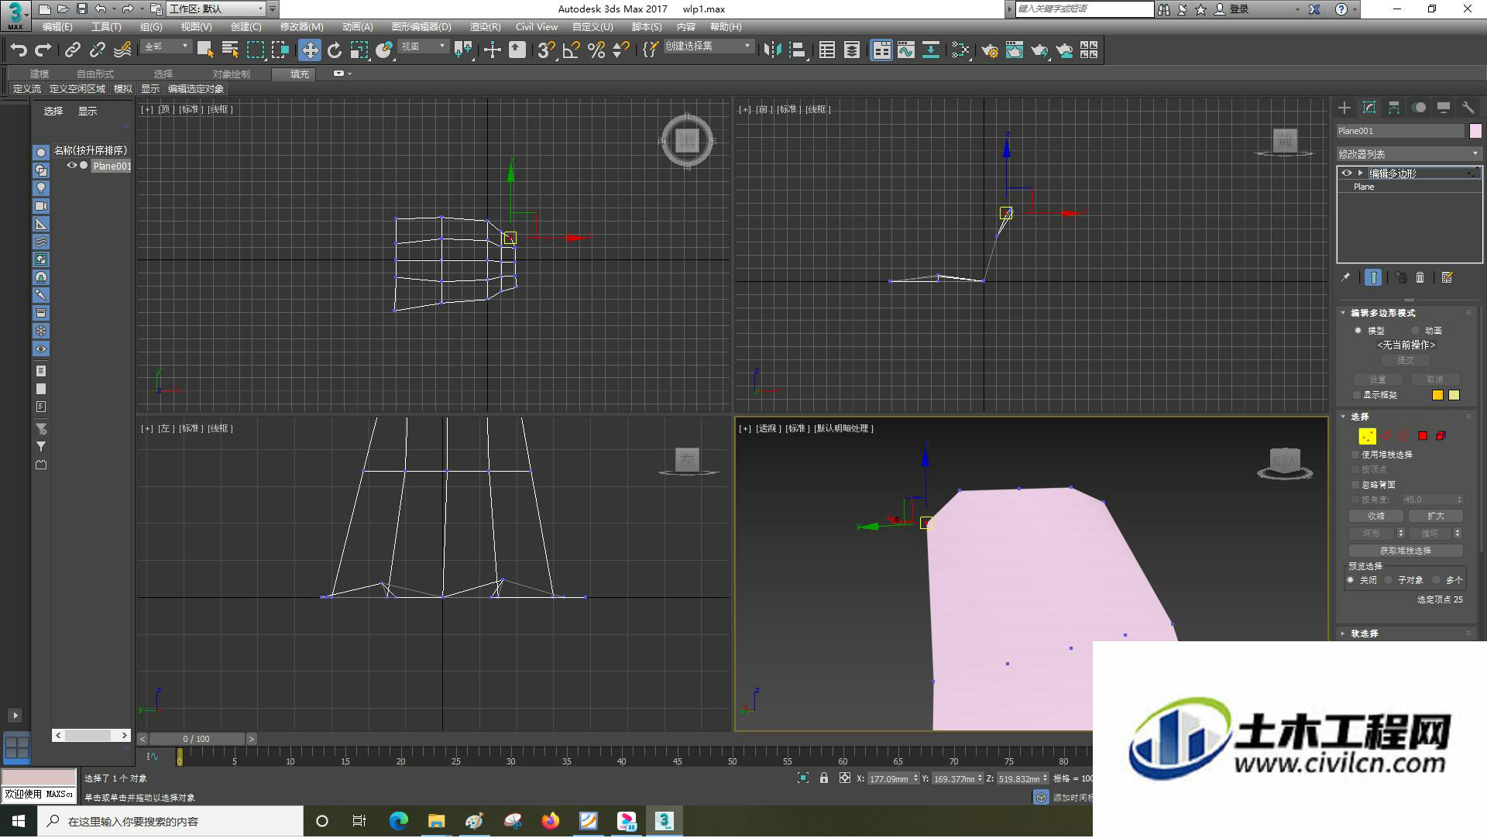The width and height of the screenshot is (1487, 838).
Task: Open the Utilities panel wrench icon
Action: (1468, 108)
